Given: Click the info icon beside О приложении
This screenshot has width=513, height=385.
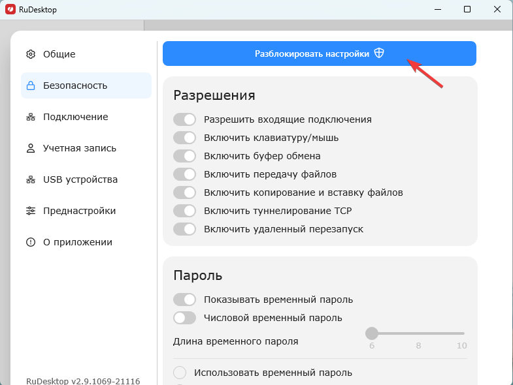Looking at the screenshot, I should 31,242.
